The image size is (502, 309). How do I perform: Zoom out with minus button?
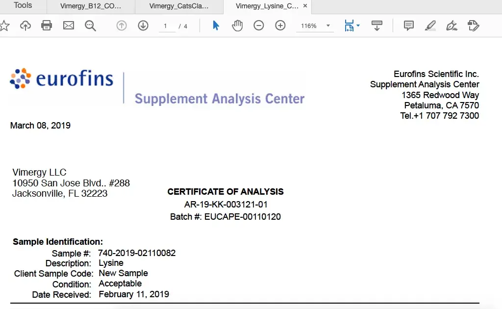(259, 26)
